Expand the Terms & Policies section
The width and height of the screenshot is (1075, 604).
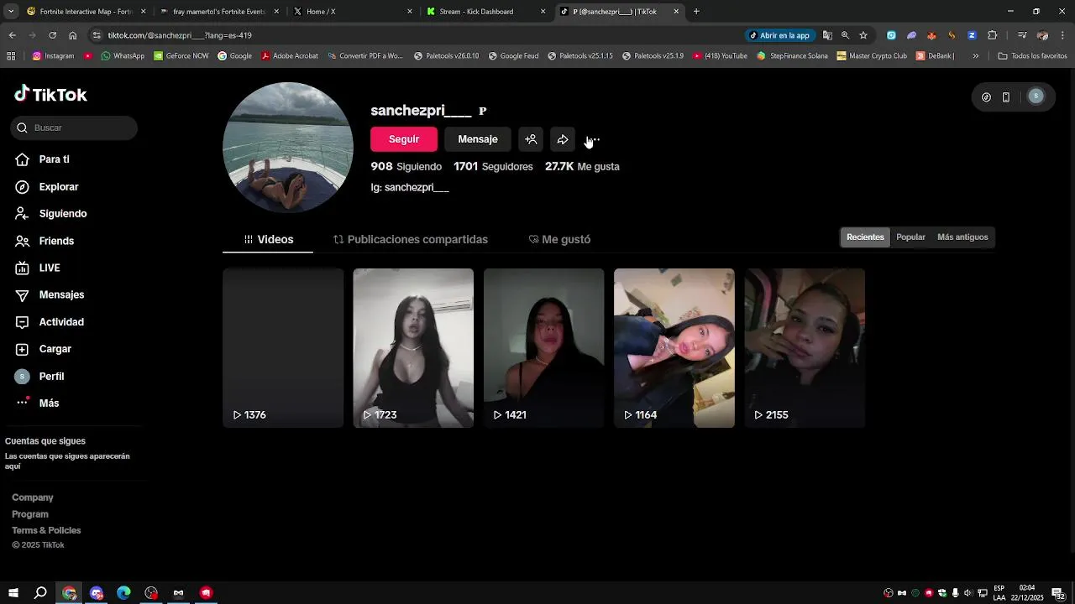(x=46, y=530)
